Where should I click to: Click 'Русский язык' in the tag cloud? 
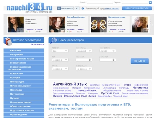click(110, 93)
